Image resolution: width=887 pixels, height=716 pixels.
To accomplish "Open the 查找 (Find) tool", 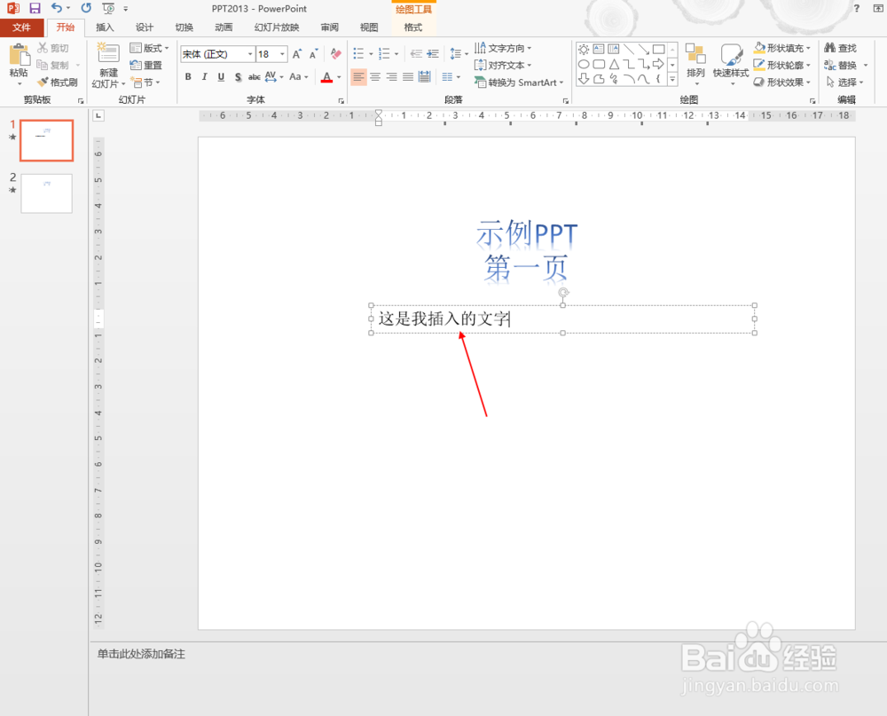I will [840, 48].
